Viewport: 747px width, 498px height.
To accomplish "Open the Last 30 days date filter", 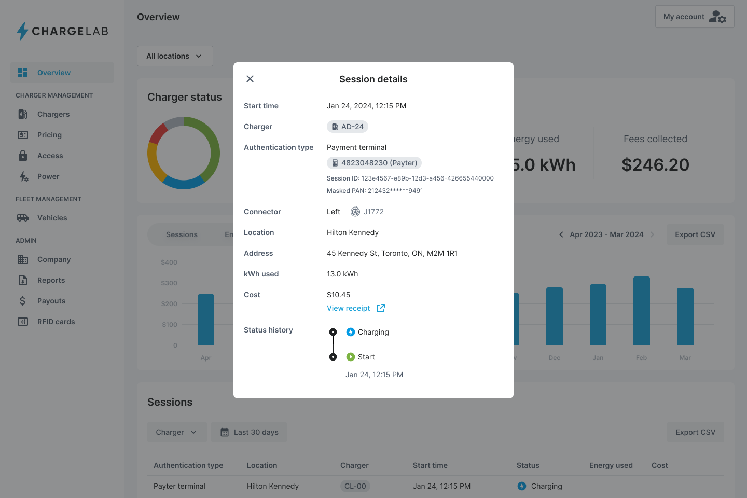I will [249, 432].
